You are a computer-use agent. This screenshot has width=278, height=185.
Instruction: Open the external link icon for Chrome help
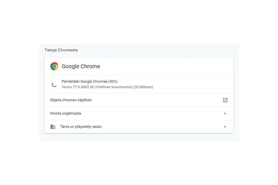point(225,100)
